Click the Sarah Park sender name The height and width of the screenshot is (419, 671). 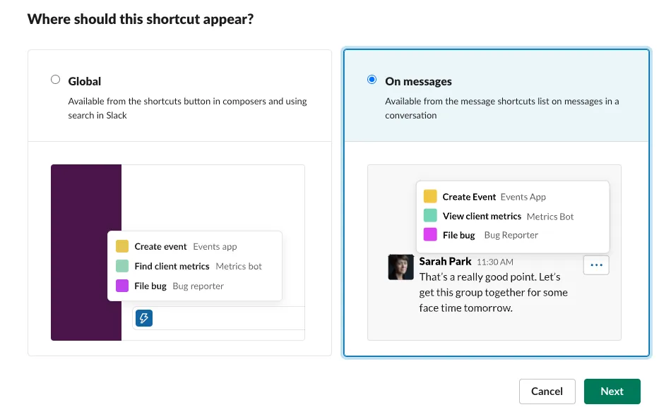pyautogui.click(x=446, y=261)
